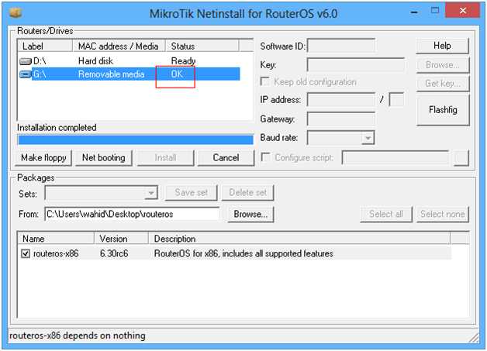The width and height of the screenshot is (487, 351).
Task: Click the Make floppy button
Action: [43, 157]
